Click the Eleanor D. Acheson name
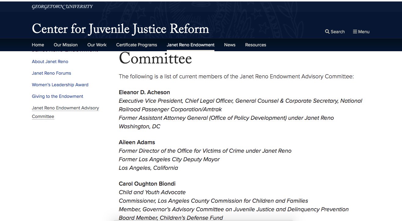Image resolution: width=402 pixels, height=221 pixels. (x=144, y=92)
